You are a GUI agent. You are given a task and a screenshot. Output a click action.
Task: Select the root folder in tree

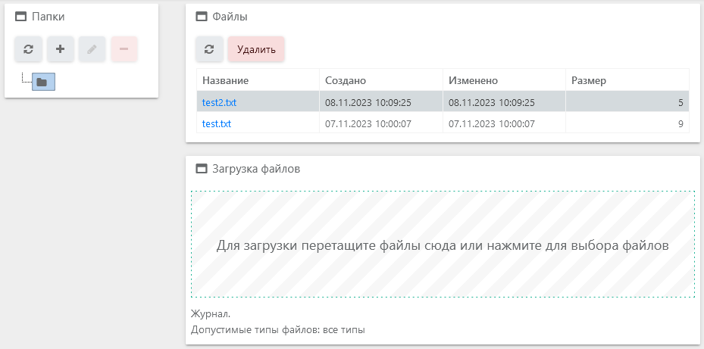point(43,82)
